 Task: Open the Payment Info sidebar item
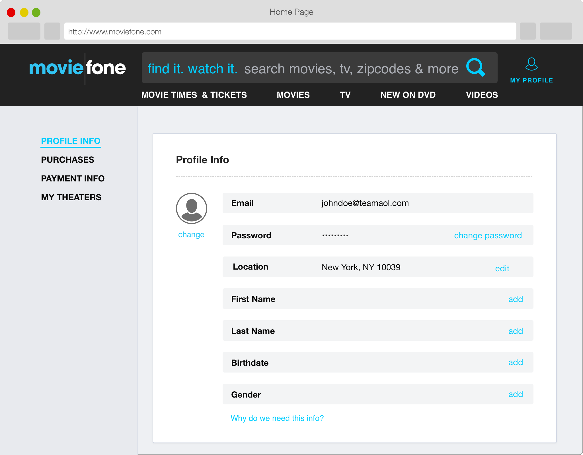point(73,178)
